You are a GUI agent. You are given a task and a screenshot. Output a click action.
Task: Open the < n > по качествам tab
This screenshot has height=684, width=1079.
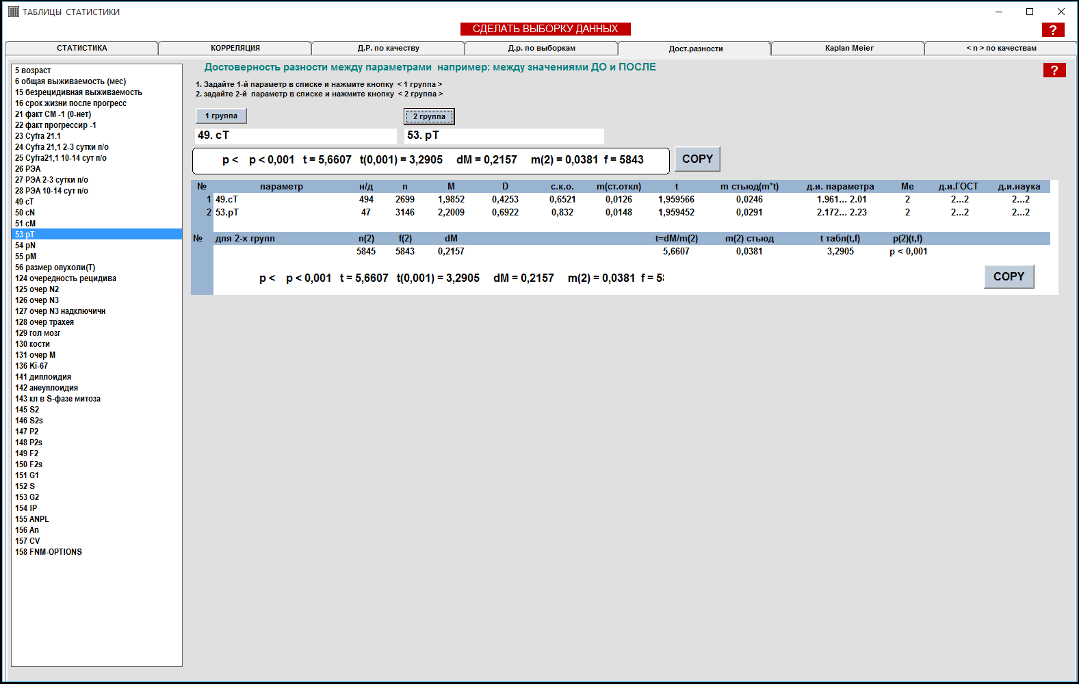pos(1000,48)
